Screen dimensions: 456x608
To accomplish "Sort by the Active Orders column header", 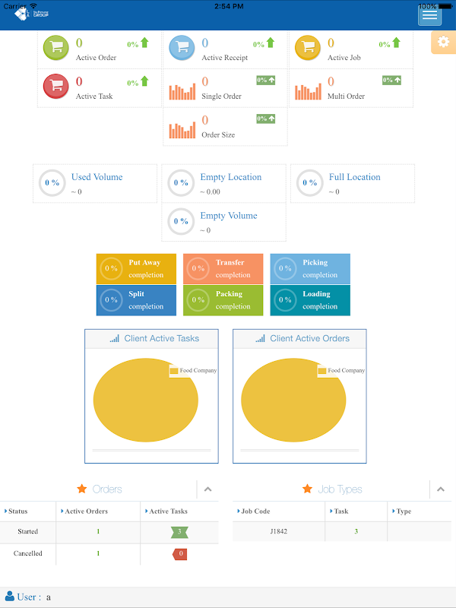I will coord(98,511).
